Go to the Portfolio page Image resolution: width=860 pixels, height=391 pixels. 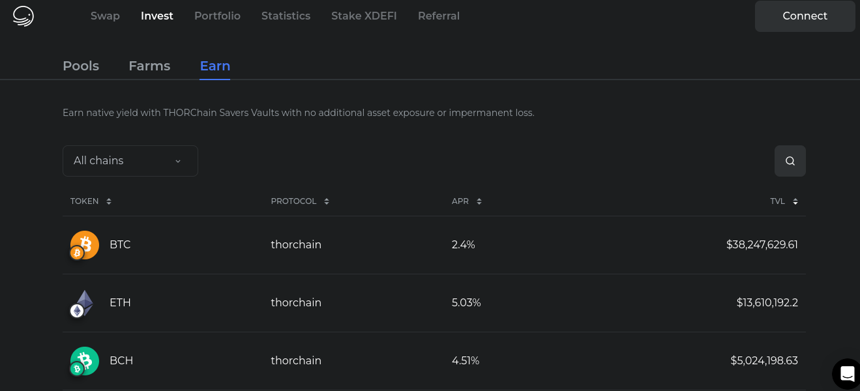tap(217, 16)
